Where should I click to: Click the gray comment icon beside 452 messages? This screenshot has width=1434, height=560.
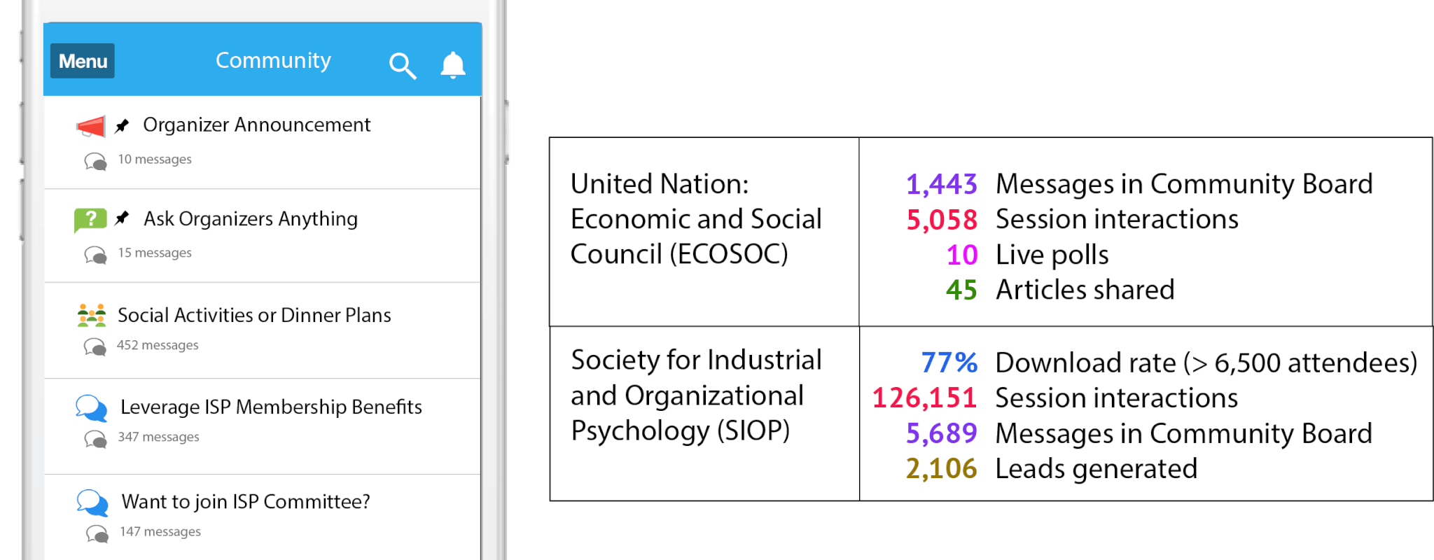pos(95,346)
